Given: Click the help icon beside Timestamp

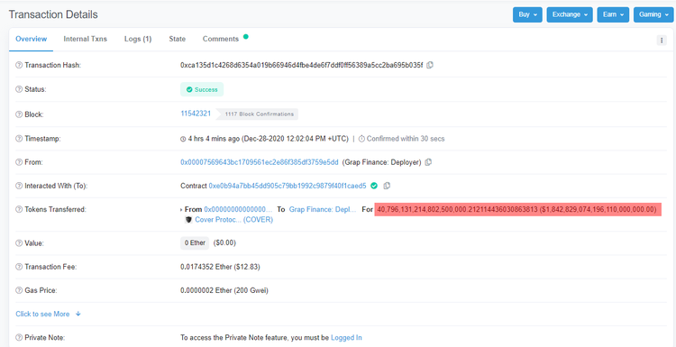Looking at the screenshot, I should 19,139.
